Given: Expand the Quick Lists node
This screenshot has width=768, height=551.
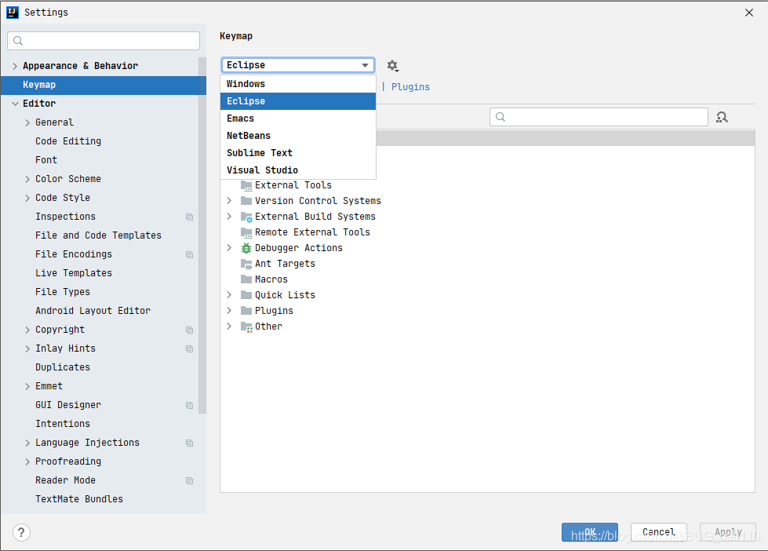Looking at the screenshot, I should point(228,294).
